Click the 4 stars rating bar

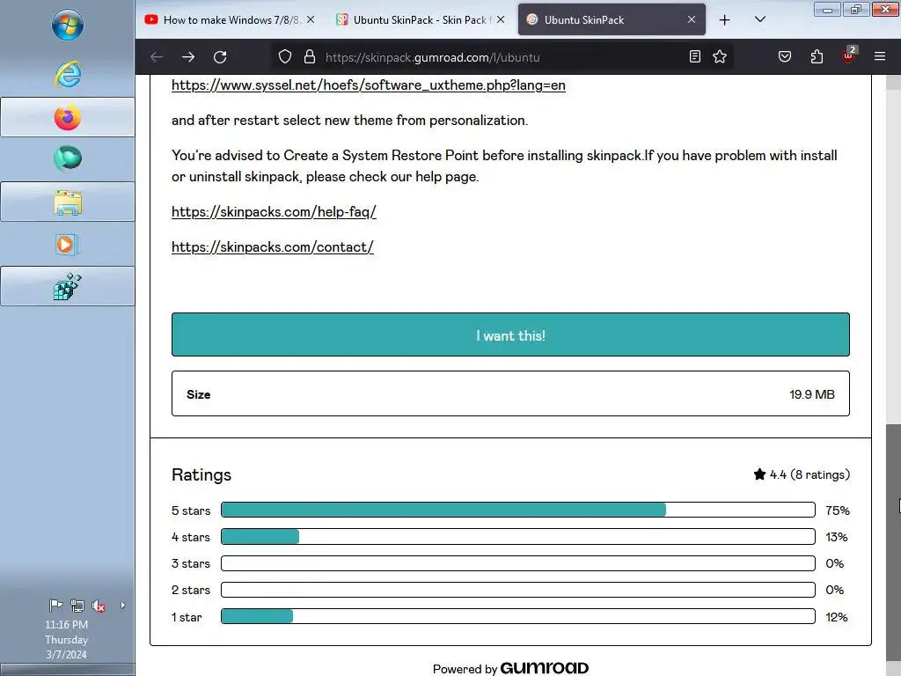[517, 536]
